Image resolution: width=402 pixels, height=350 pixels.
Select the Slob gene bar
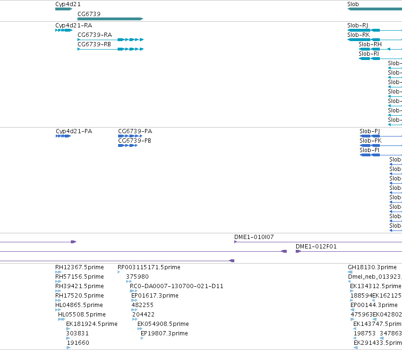click(x=375, y=9)
